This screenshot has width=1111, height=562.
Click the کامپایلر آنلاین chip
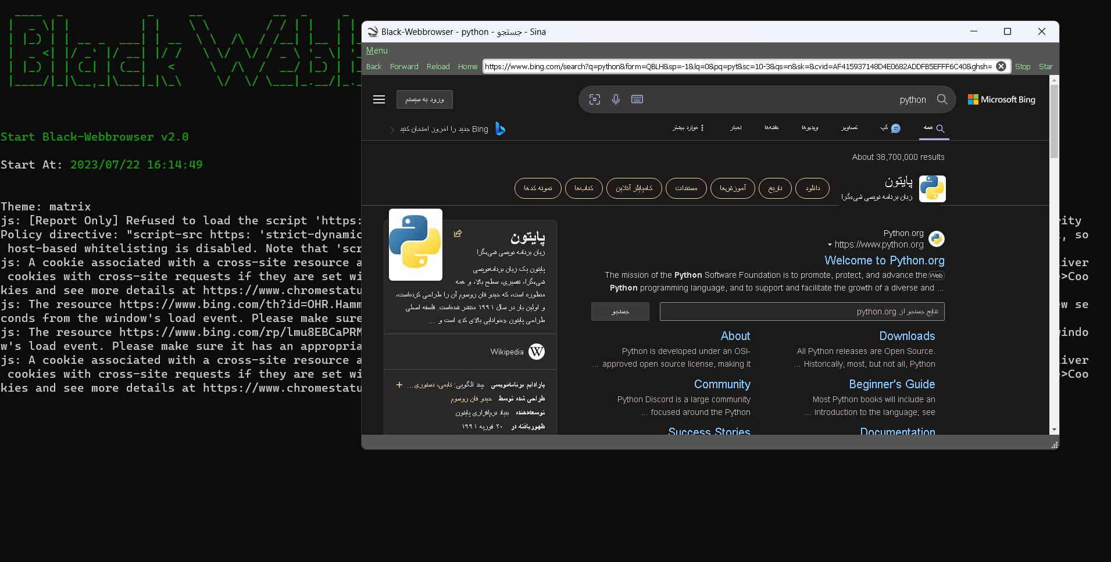pyautogui.click(x=634, y=188)
